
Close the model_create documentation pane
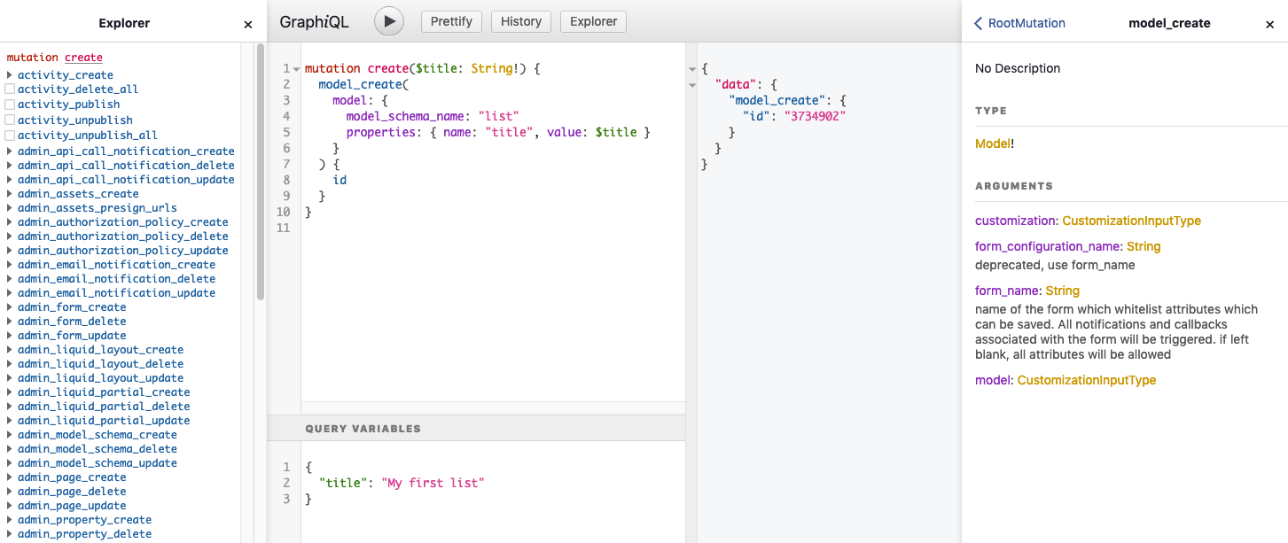pyautogui.click(x=1270, y=24)
